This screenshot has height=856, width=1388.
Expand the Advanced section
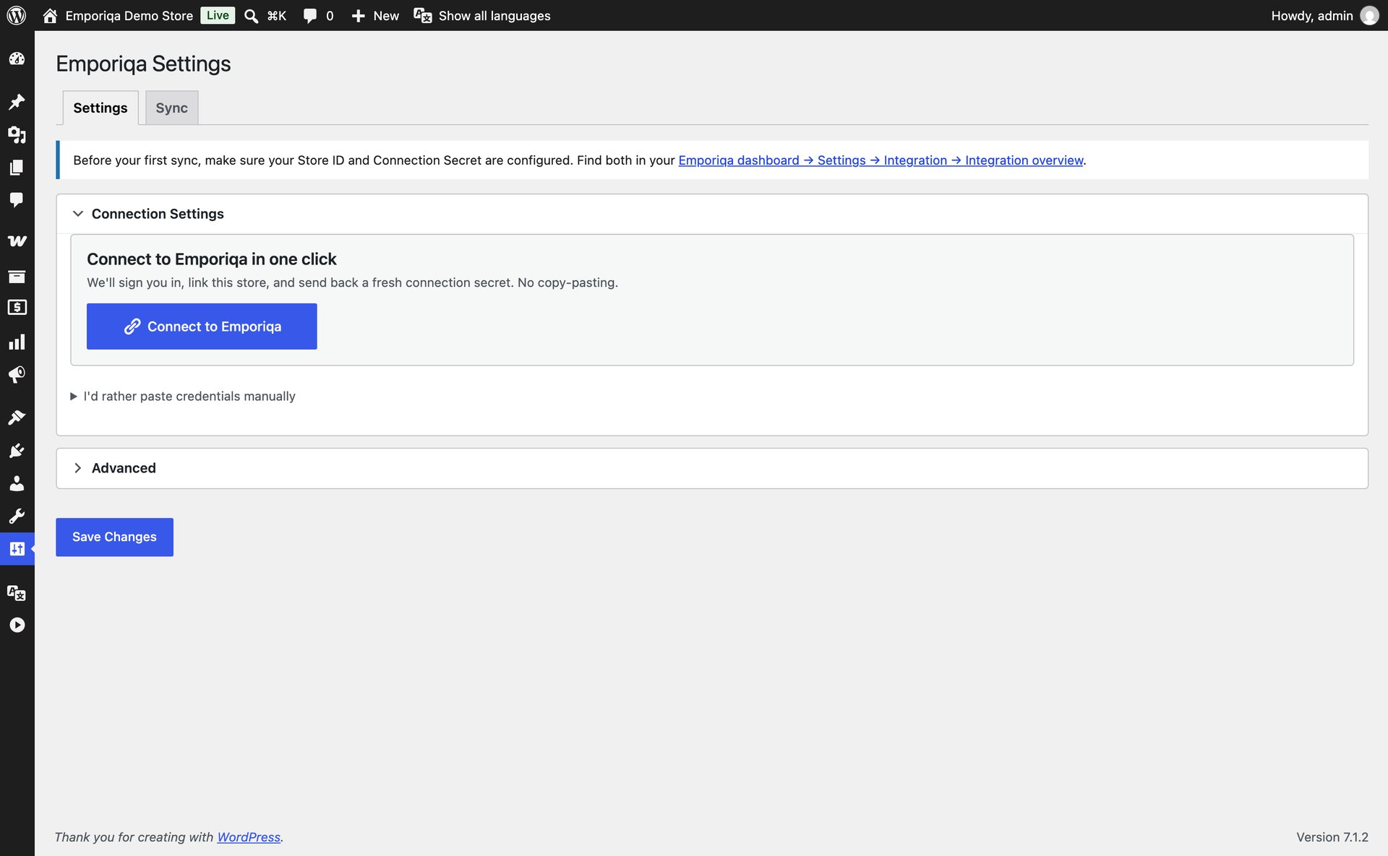click(x=712, y=468)
